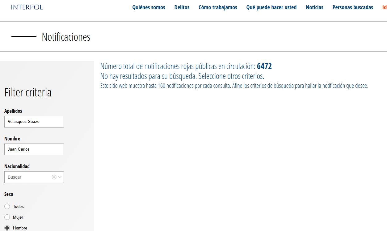Click the orange 'Id' item in navigation
The image size is (387, 231).
[x=384, y=7]
